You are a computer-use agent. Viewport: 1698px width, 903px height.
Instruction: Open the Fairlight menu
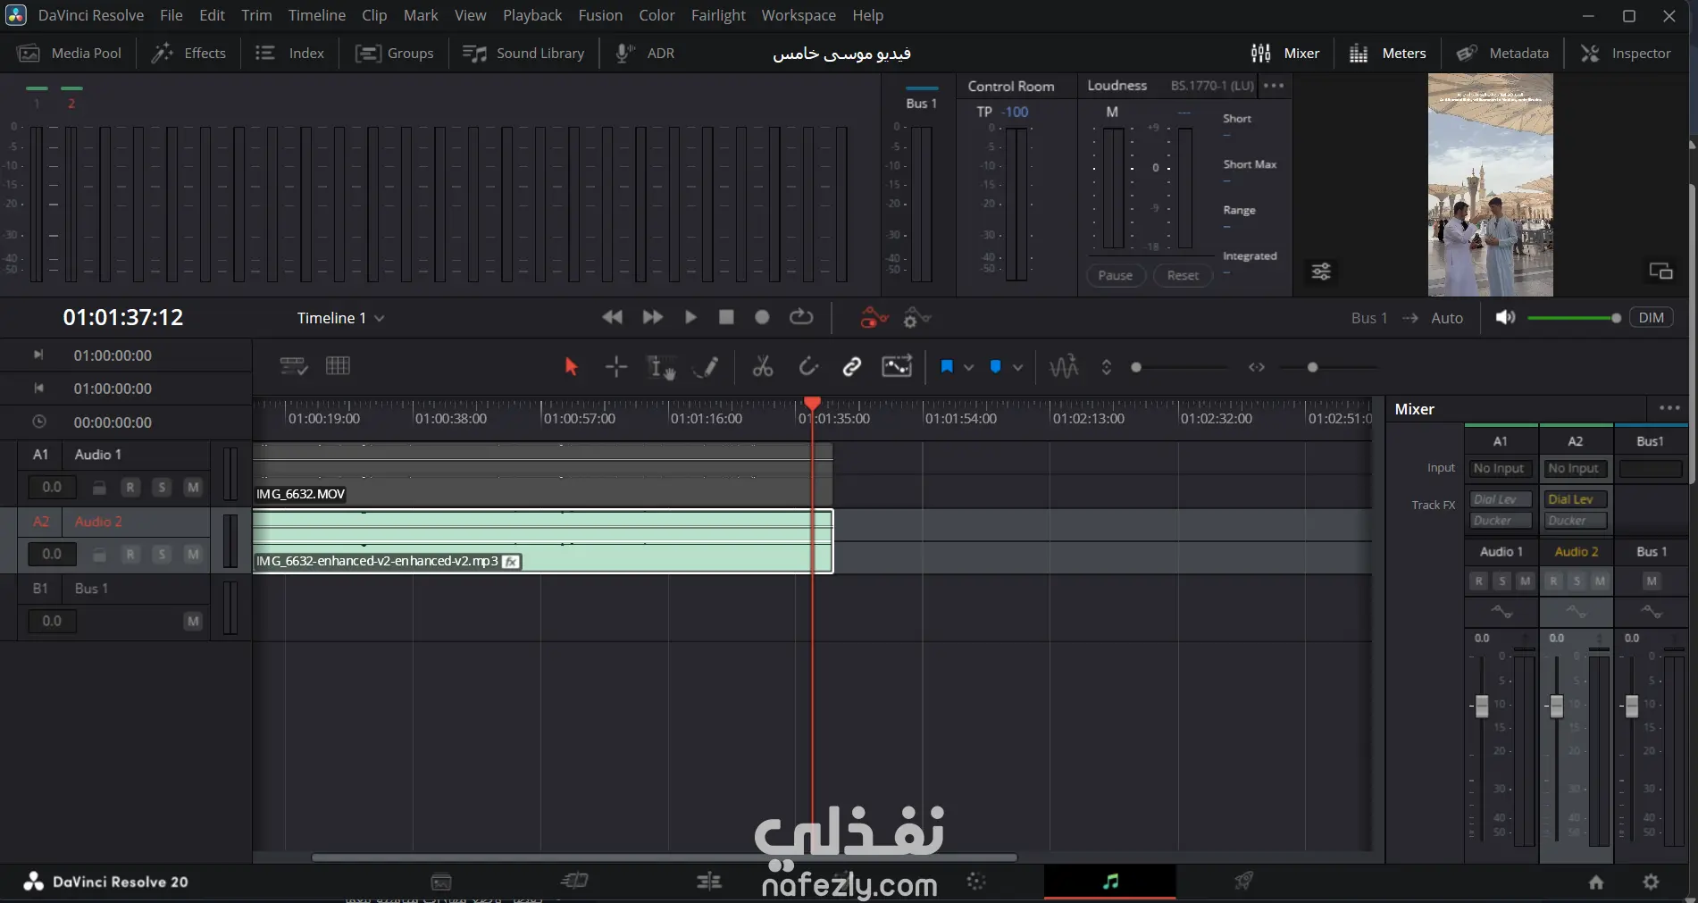pyautogui.click(x=718, y=15)
